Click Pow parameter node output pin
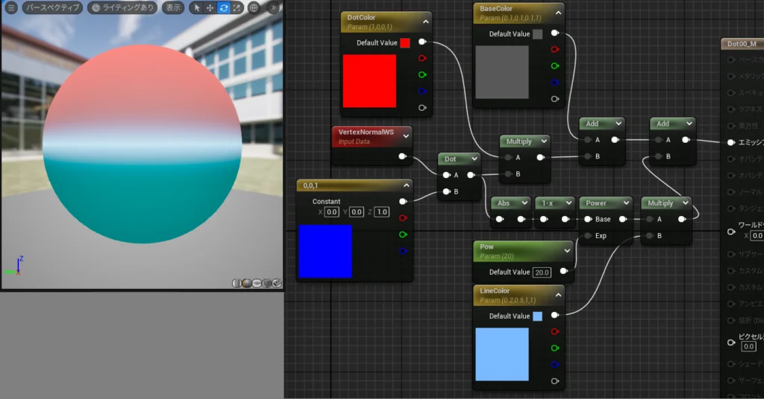This screenshot has width=764, height=399. click(x=563, y=271)
